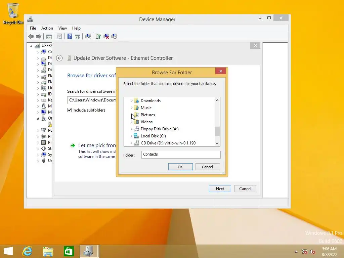
Task: Select the Music folder
Action: (x=146, y=108)
